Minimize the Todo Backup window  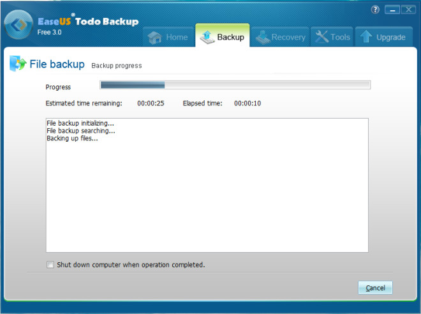392,10
